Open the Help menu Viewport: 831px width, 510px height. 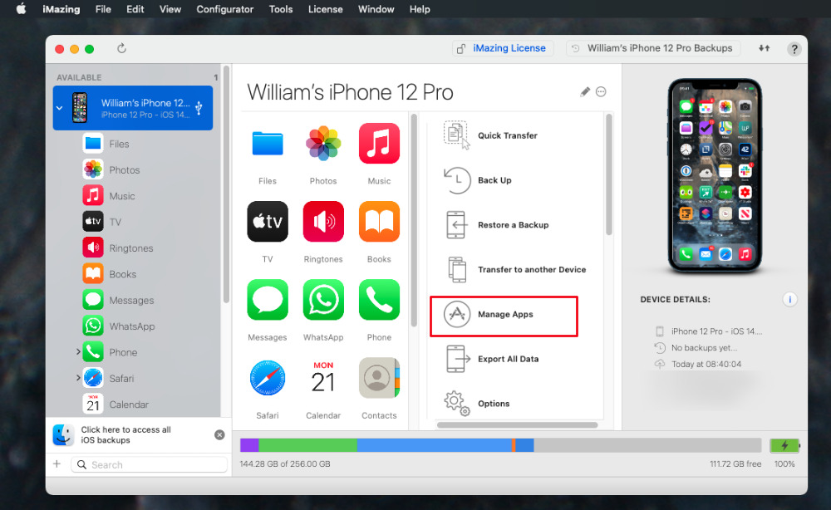[419, 9]
